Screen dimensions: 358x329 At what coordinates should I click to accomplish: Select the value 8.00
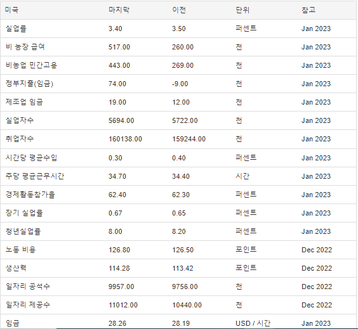(116, 231)
